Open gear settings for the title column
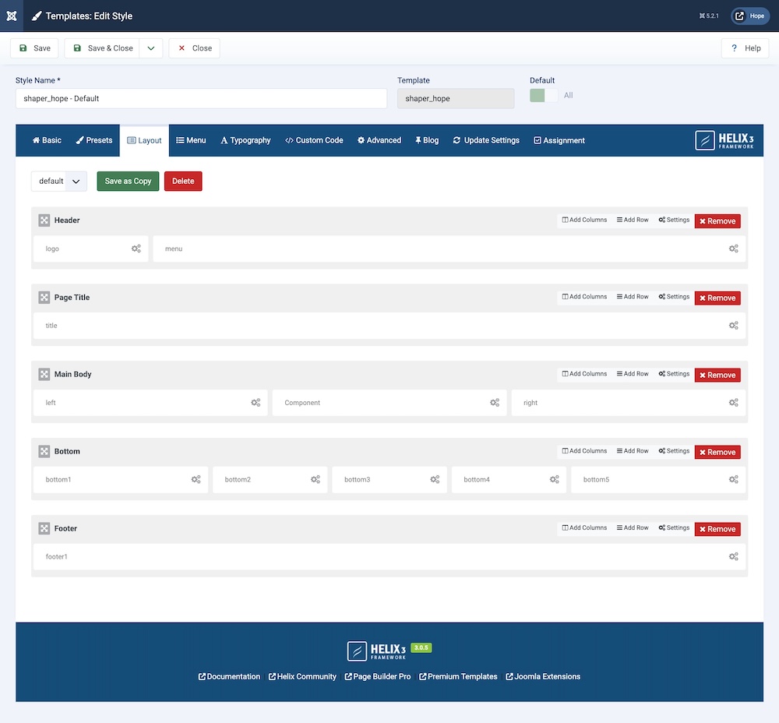Image resolution: width=779 pixels, height=723 pixels. (733, 326)
